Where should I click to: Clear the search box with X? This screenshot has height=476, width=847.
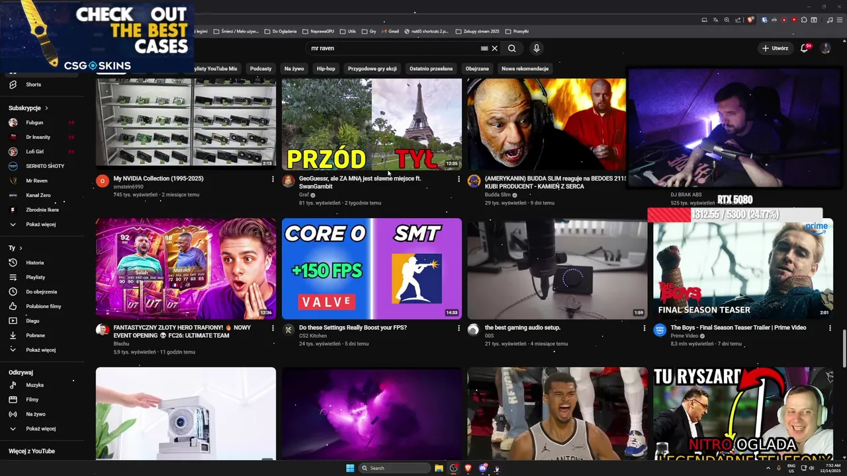[494, 48]
